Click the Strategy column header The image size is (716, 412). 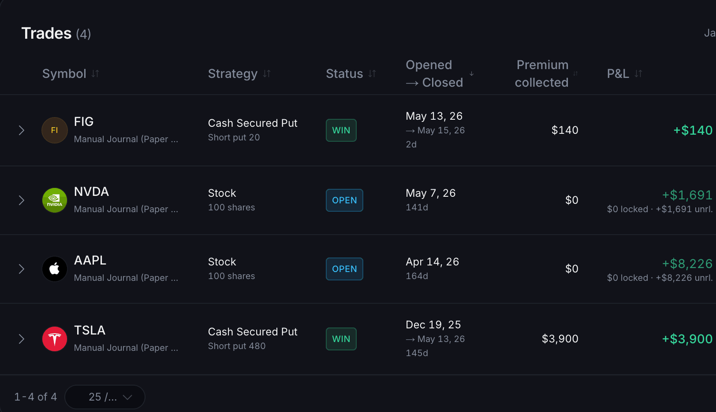tap(233, 74)
